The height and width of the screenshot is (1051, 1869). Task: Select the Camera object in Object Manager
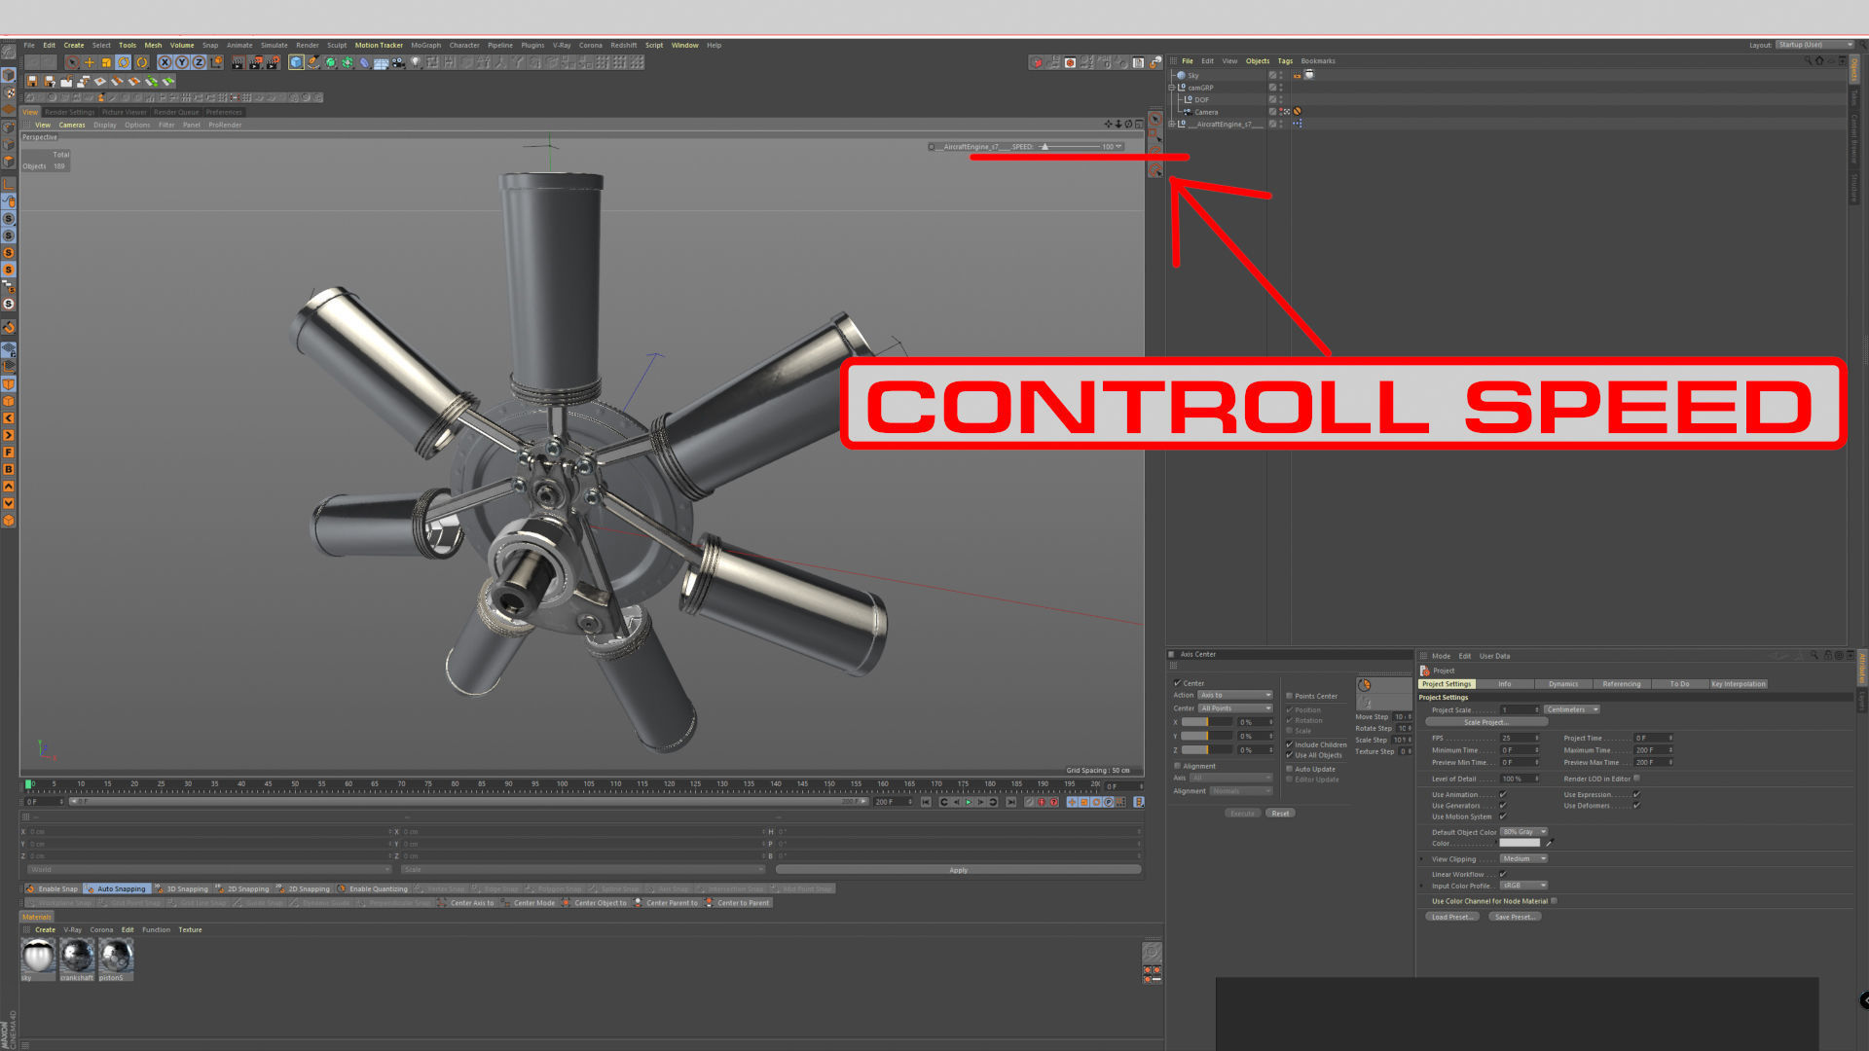pyautogui.click(x=1206, y=112)
